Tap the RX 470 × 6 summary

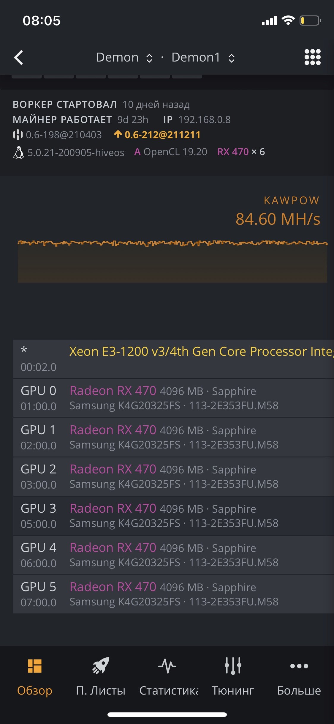coord(241,152)
